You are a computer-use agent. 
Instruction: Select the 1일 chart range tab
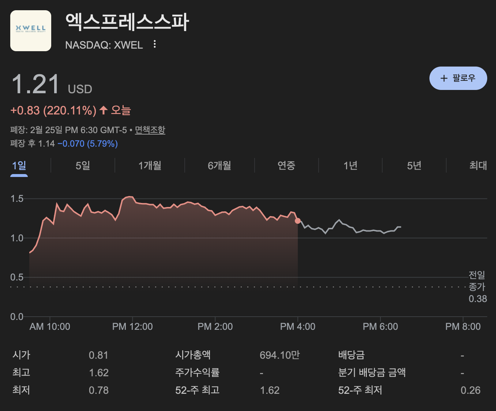[x=19, y=166]
